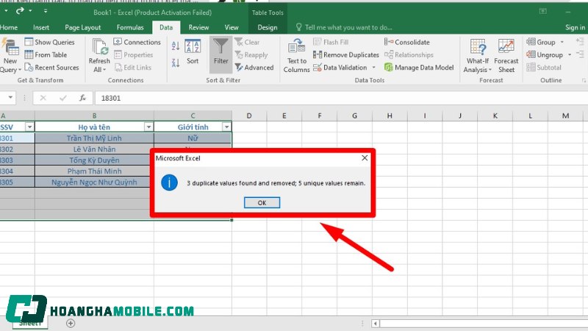The image size is (588, 331).
Task: Open the Sort dialog icon
Action: 193,51
